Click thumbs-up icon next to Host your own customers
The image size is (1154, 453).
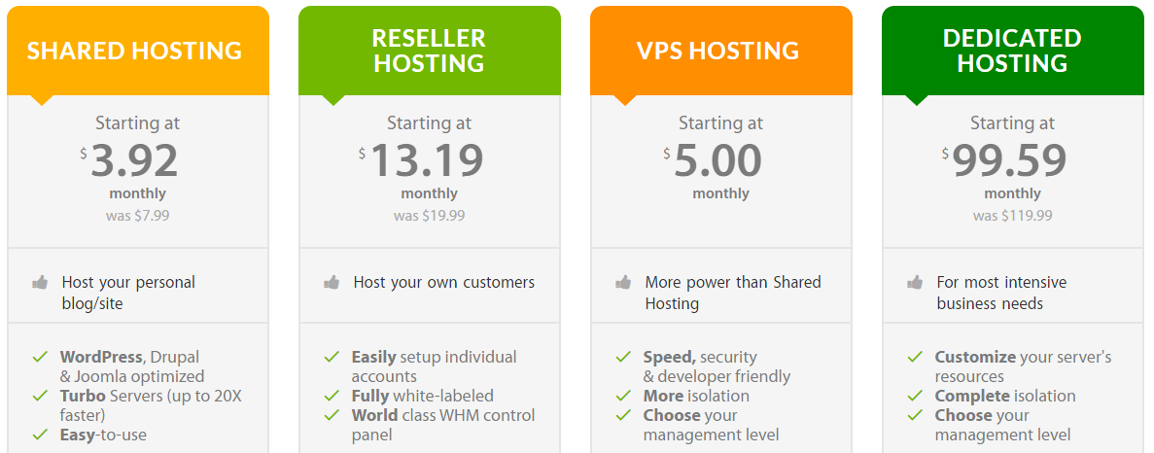pyautogui.click(x=332, y=283)
